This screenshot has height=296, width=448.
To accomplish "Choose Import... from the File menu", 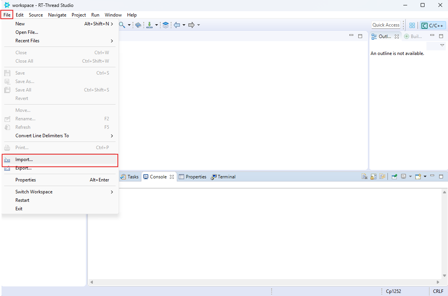I will (24, 160).
